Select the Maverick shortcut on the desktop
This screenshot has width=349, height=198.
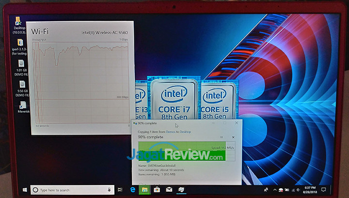22,108
